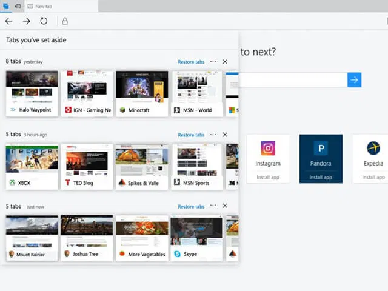Go forward using the forward arrow
Image resolution: width=388 pixels, height=291 pixels.
point(27,21)
